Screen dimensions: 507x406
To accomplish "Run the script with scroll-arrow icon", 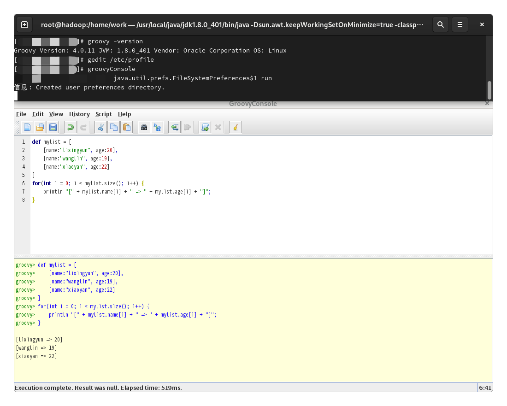I will 205,127.
